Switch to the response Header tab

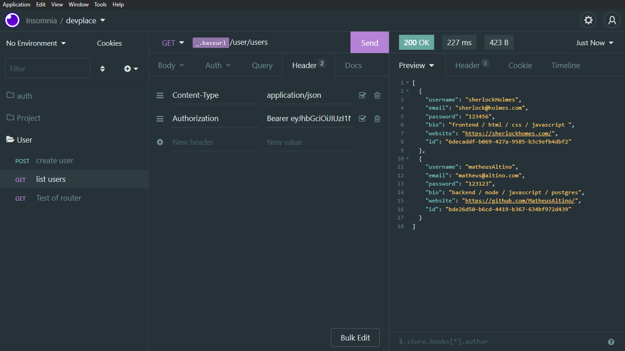tap(472, 65)
